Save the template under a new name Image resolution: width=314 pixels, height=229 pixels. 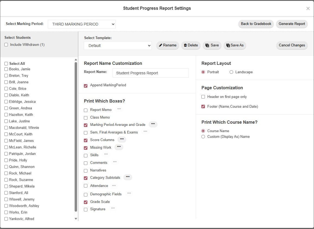(x=234, y=45)
